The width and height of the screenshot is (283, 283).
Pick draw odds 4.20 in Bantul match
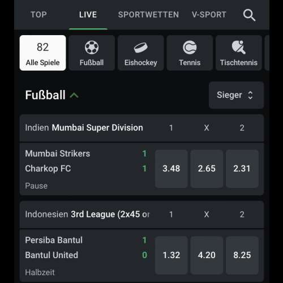pyautogui.click(x=207, y=255)
